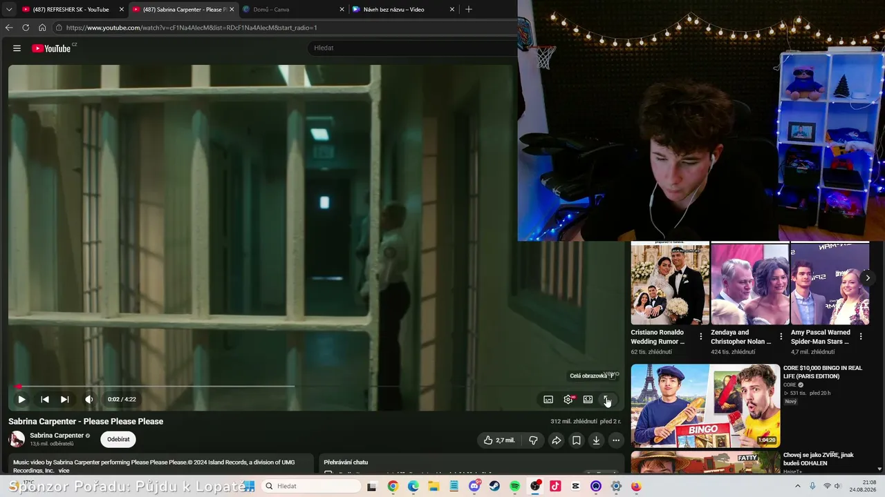Open CORE $10,000 BINGO video thumbnail
The height and width of the screenshot is (497, 885).
(705, 406)
